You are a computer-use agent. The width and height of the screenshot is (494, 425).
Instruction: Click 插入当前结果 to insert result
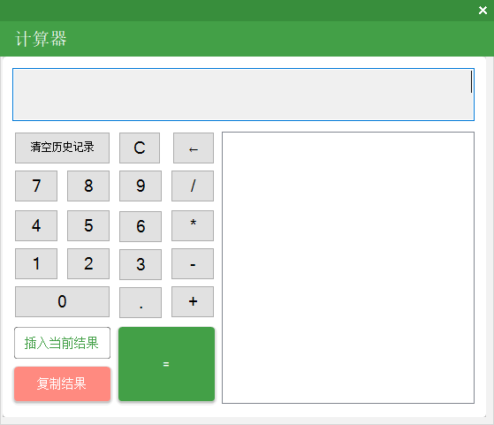point(63,343)
